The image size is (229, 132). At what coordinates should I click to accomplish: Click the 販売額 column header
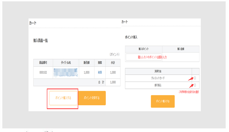click(x=86, y=63)
